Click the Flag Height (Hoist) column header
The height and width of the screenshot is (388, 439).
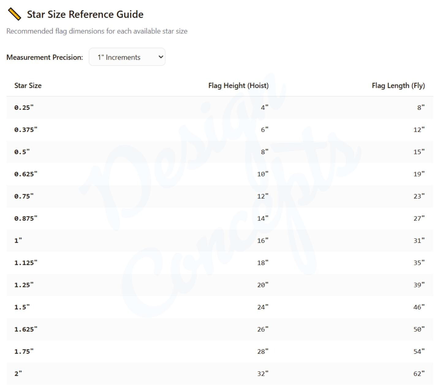[x=238, y=85]
